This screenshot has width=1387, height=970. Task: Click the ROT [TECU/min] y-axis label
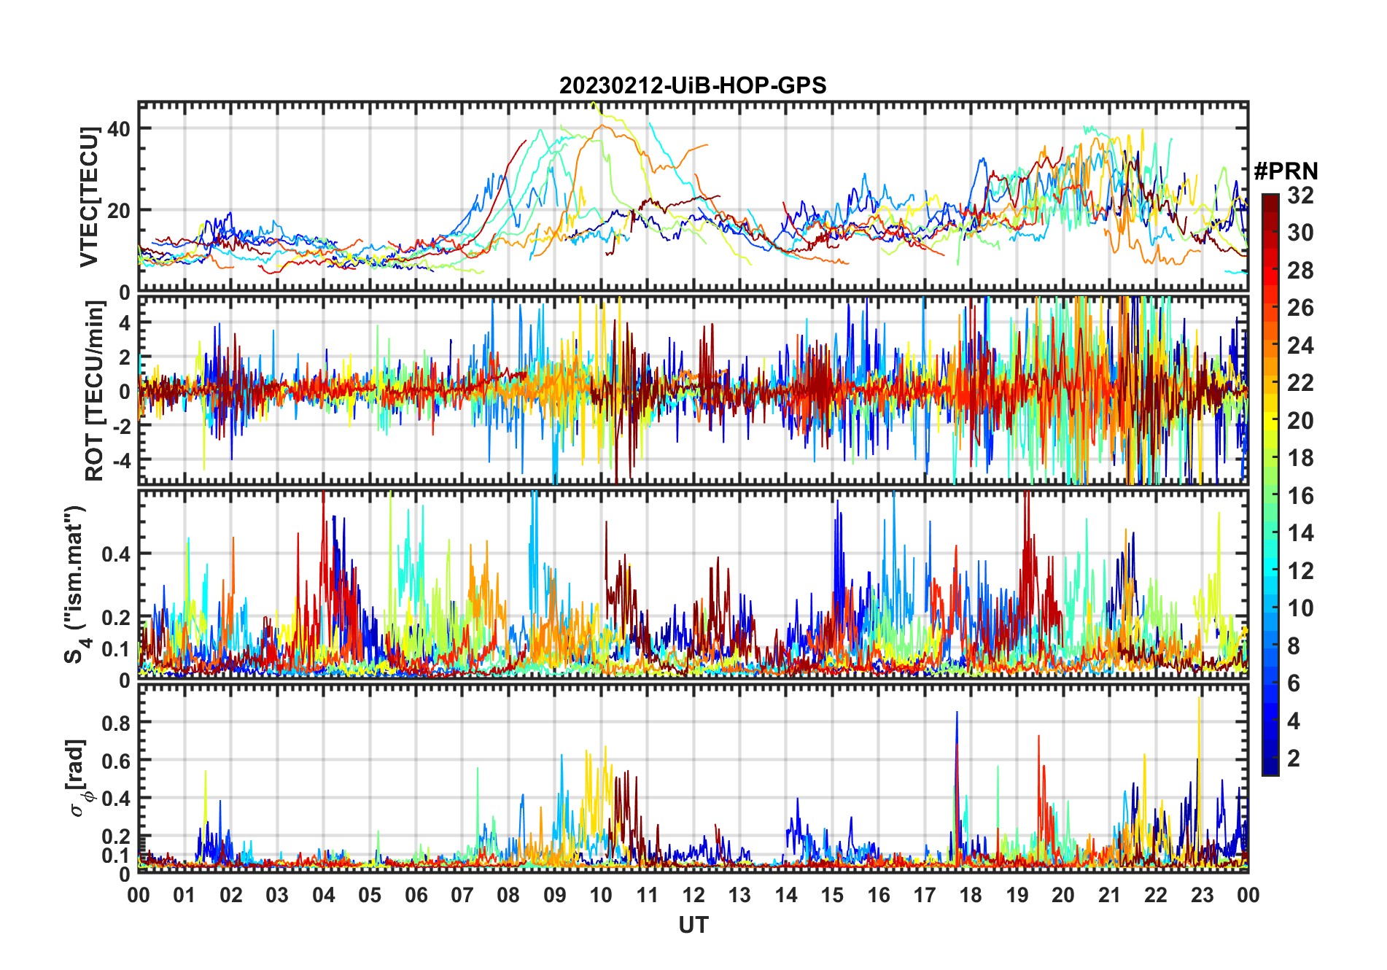[95, 391]
